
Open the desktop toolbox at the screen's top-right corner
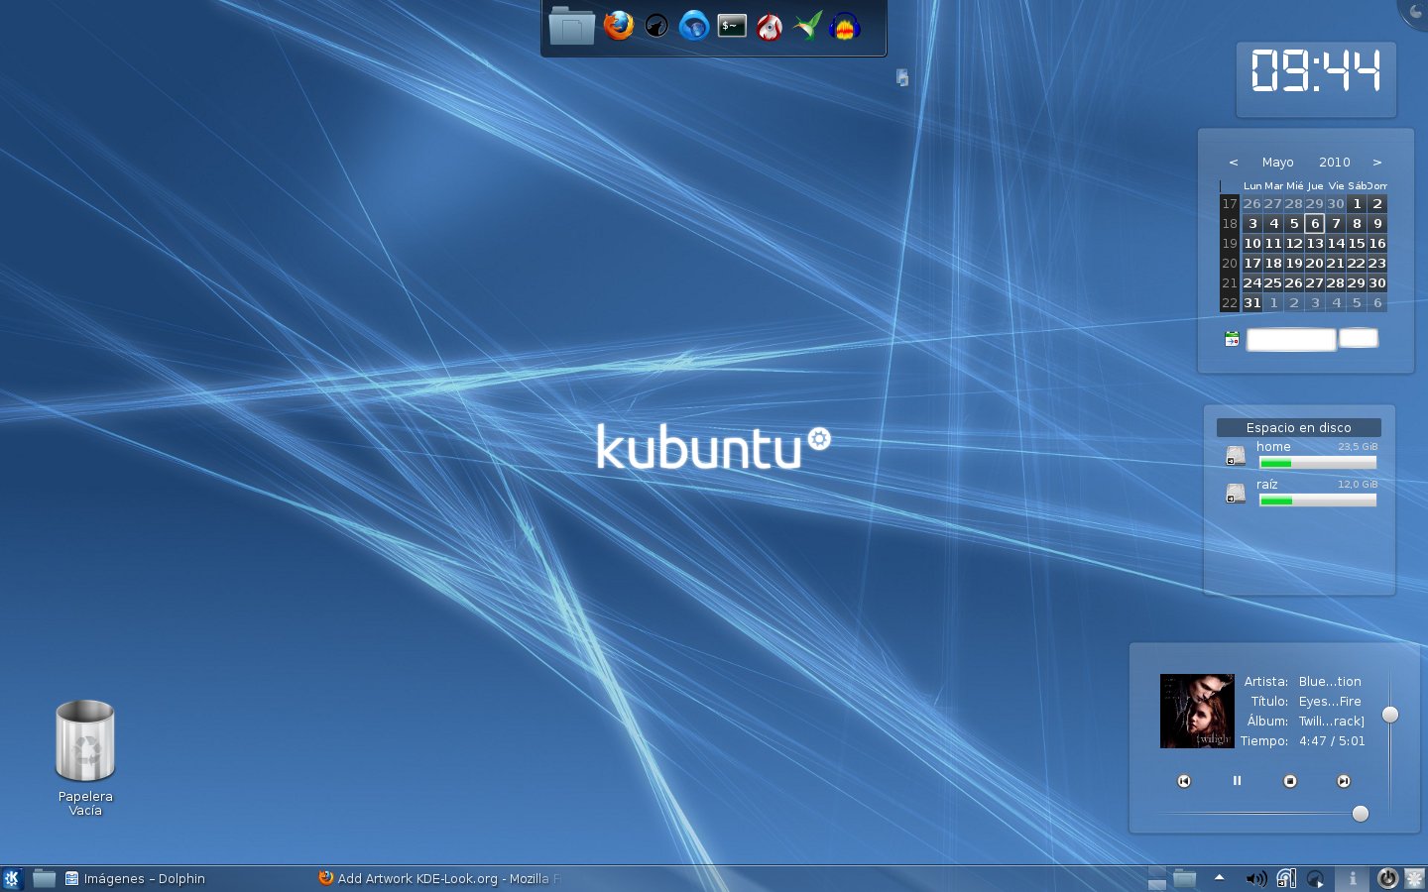coord(1415,12)
